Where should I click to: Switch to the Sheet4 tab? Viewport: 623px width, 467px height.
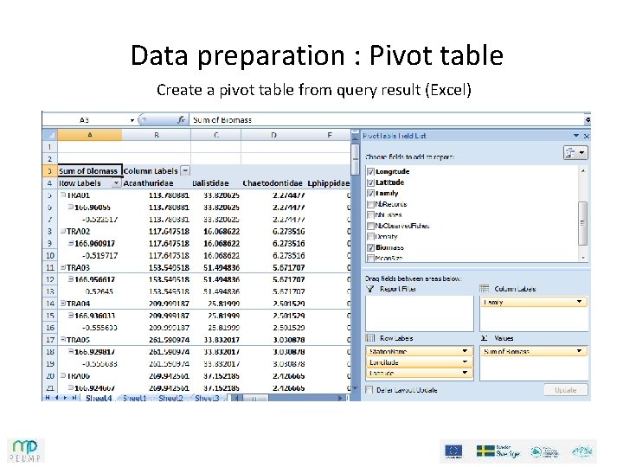[x=99, y=398]
